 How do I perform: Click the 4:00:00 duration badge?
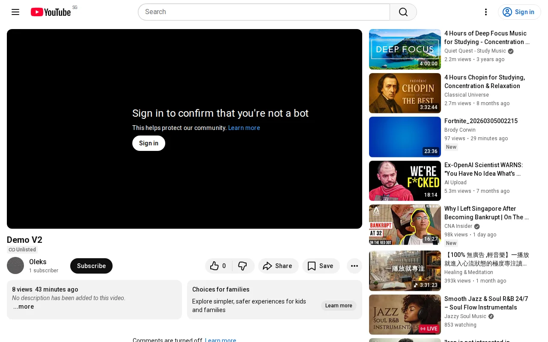[x=429, y=64]
